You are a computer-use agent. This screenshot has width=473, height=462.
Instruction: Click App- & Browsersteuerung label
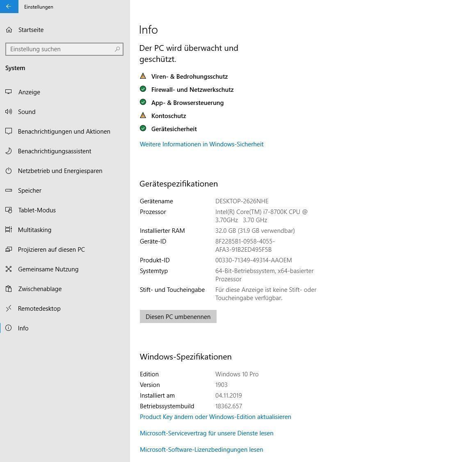(187, 103)
